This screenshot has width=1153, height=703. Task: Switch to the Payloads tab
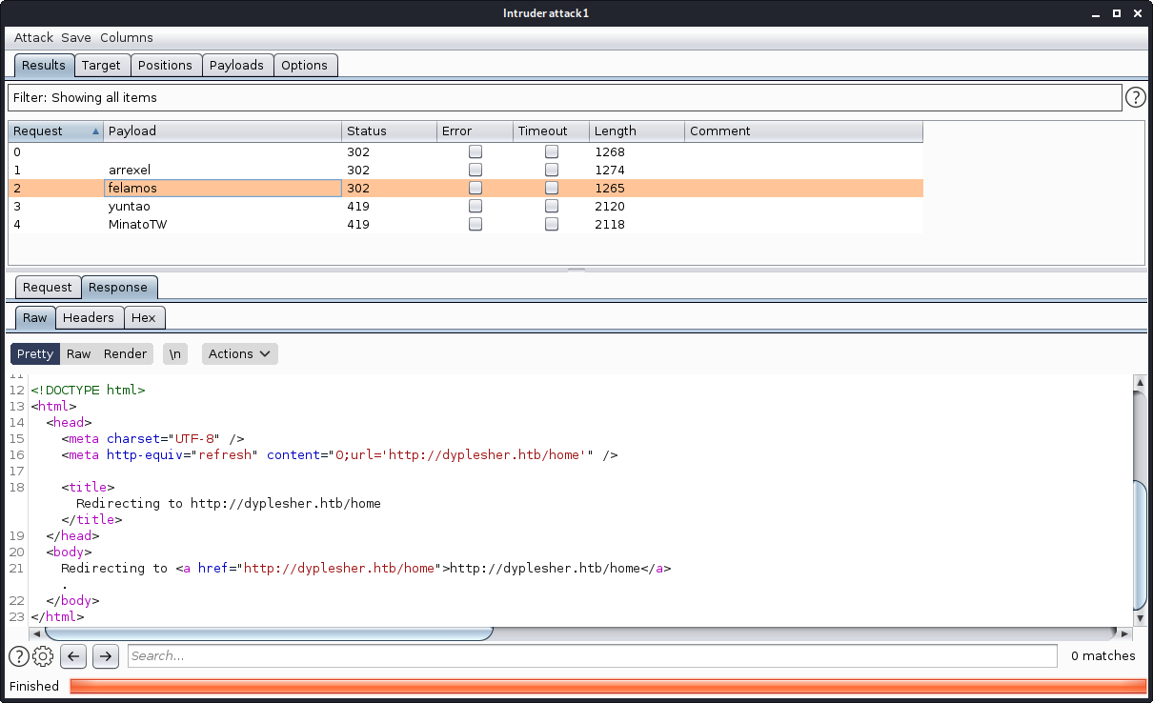[x=236, y=65]
